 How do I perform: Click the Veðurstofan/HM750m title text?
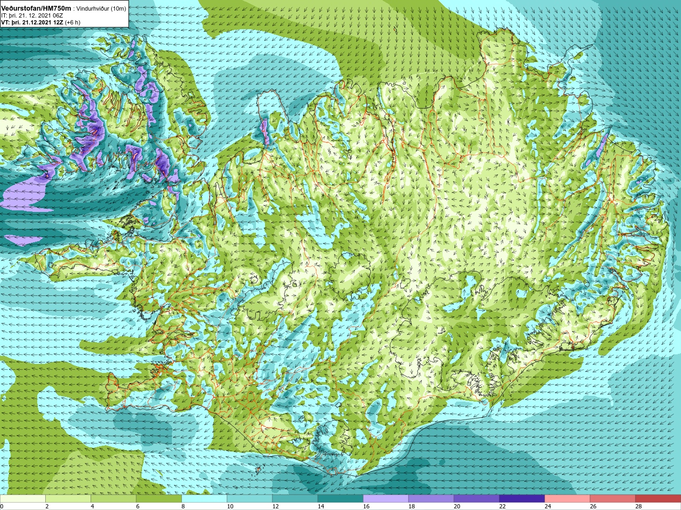click(x=37, y=8)
